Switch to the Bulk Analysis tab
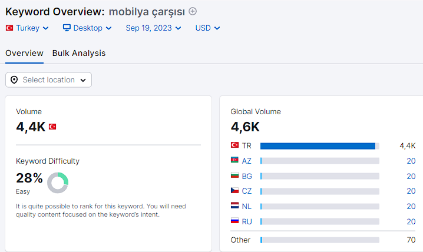Image resolution: width=423 pixels, height=252 pixels. tap(79, 53)
